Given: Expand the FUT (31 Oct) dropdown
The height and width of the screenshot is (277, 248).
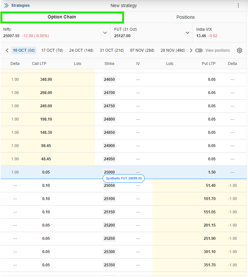Looking at the screenshot, I should pyautogui.click(x=188, y=33).
